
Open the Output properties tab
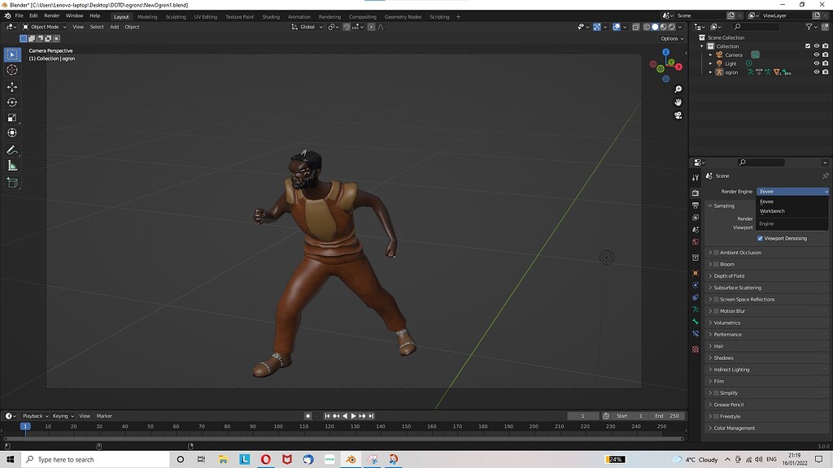coord(696,206)
